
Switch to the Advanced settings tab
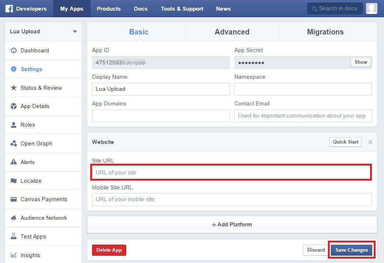coord(232,32)
